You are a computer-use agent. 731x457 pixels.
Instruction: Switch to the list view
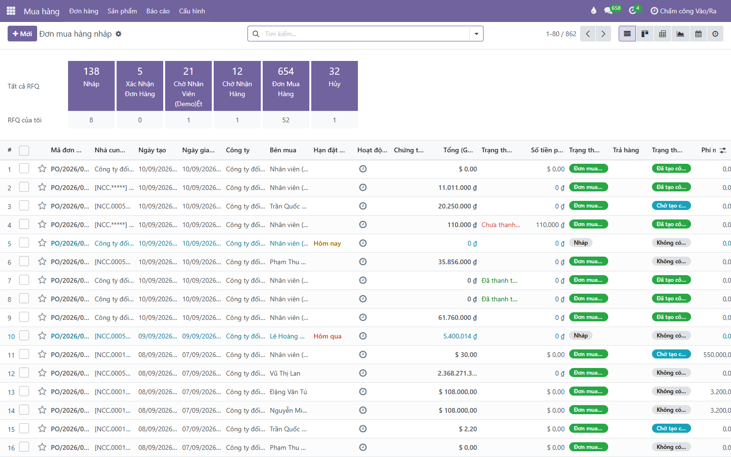pyautogui.click(x=627, y=34)
